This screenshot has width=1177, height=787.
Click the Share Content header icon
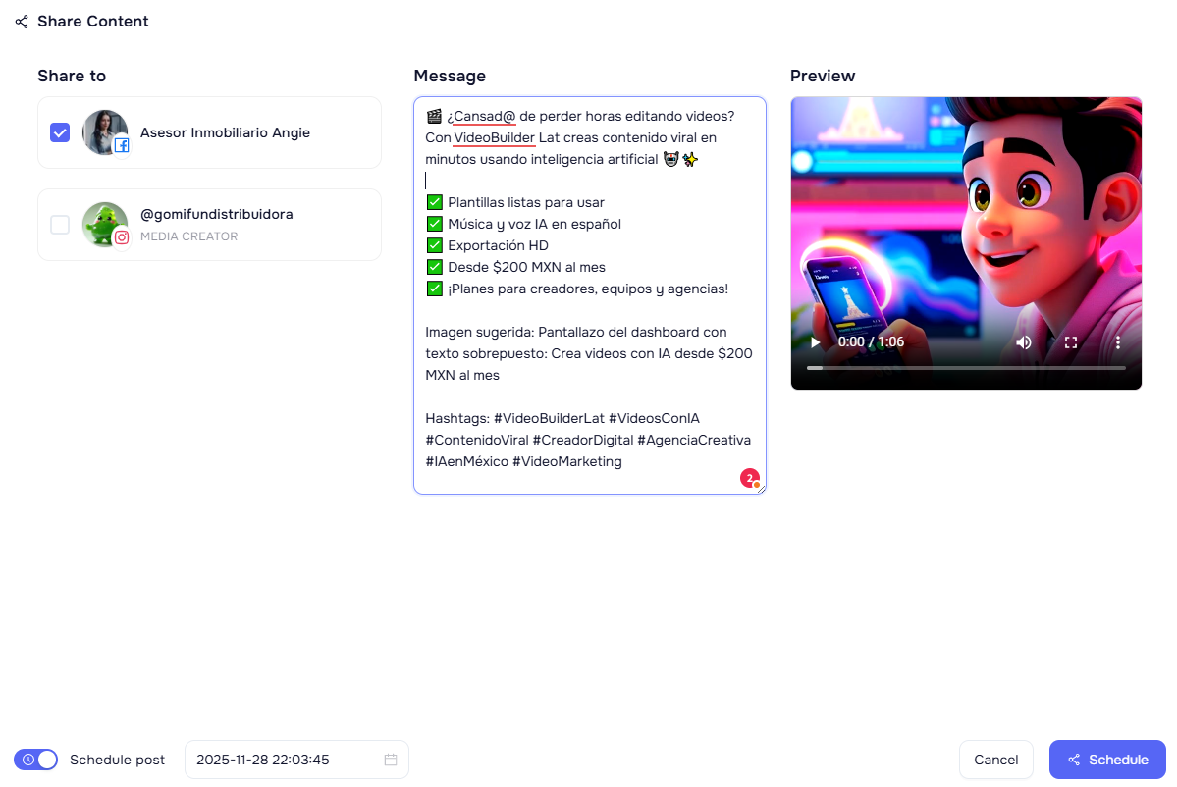pos(22,22)
